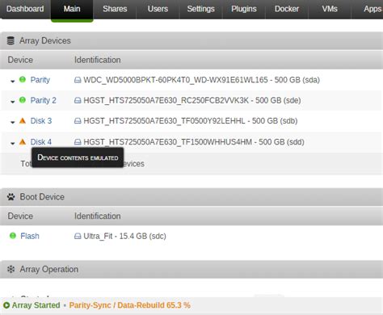383x315 pixels.
Task: Click the orange warning triangle for Disk 4
Action: (x=23, y=141)
